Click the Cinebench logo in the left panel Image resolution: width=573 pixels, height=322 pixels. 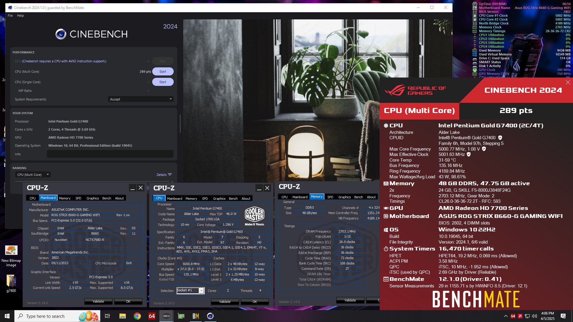pos(92,34)
